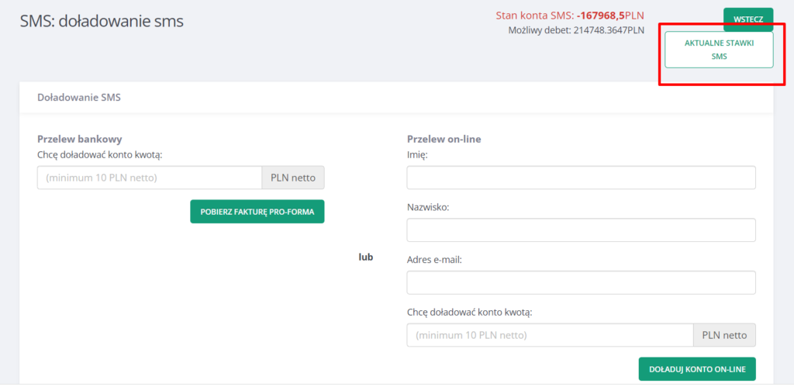The height and width of the screenshot is (387, 794).
Task: Focus the Przelew on-line amount field
Action: 550,335
